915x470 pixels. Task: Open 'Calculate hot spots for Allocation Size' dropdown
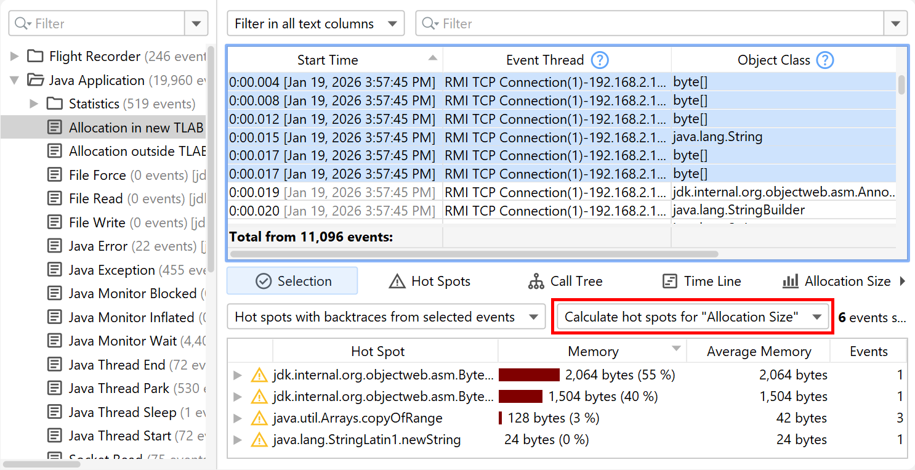(x=693, y=317)
